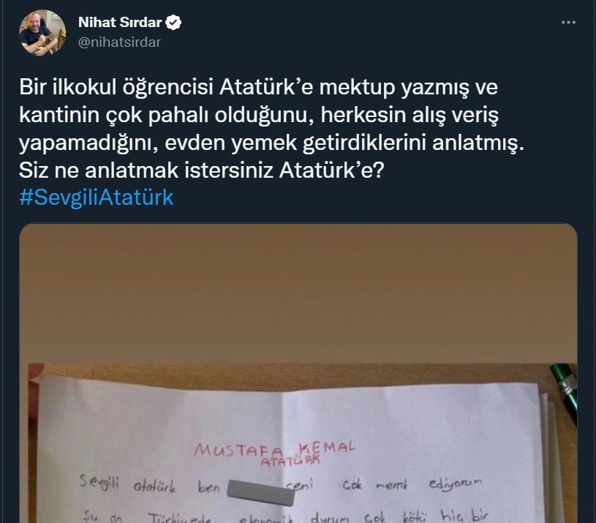Open the three-dot more options menu

(x=568, y=23)
